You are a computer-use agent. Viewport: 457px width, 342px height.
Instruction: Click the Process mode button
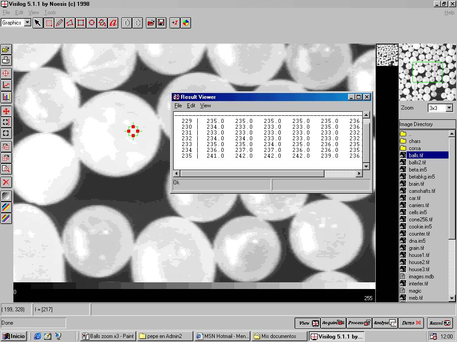tap(359, 323)
